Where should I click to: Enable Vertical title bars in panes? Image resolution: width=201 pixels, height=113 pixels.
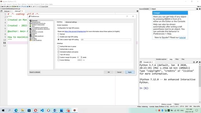tap(58, 46)
